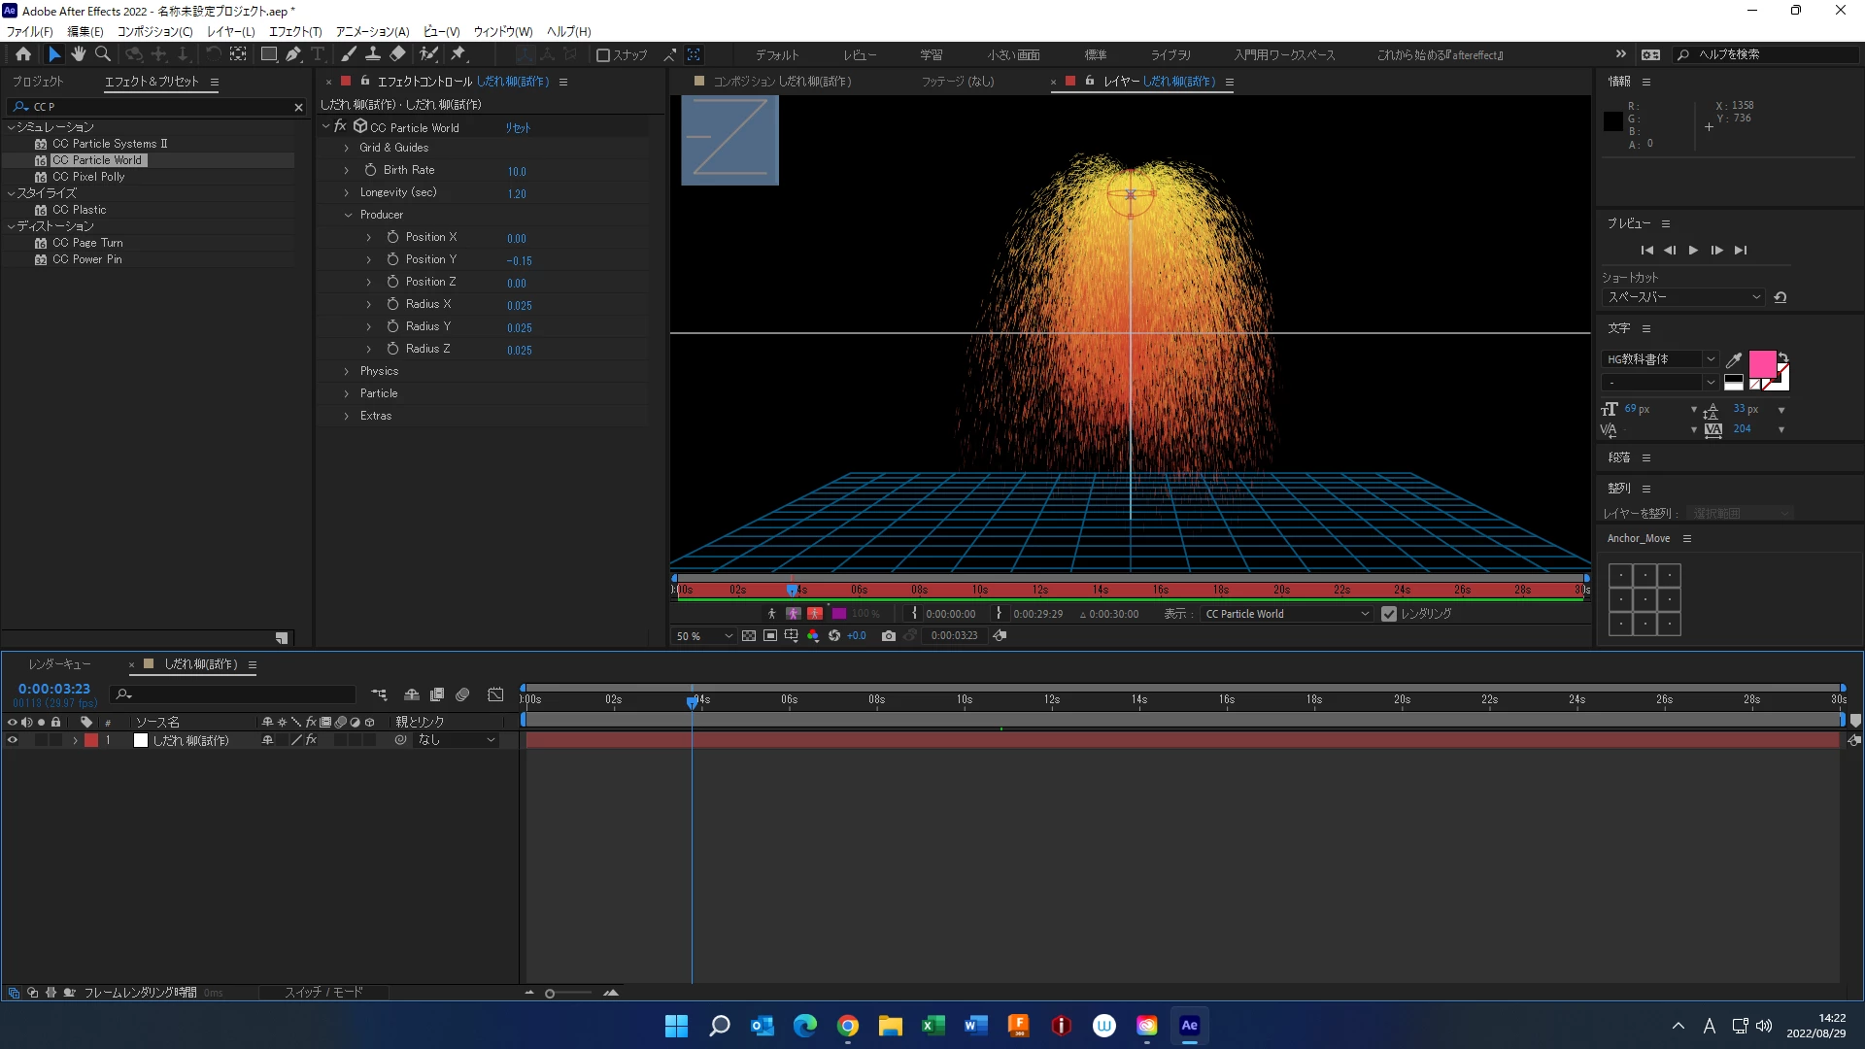Take snapshot with camera icon
Viewport: 1865px width, 1049px height.
(888, 636)
